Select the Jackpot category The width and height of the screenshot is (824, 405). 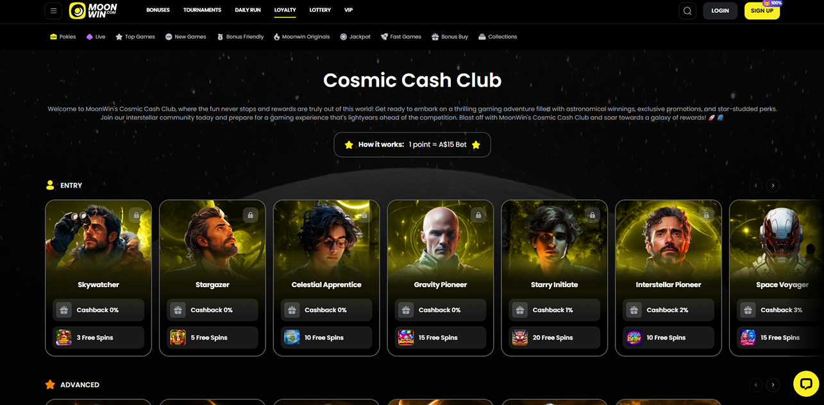[355, 37]
